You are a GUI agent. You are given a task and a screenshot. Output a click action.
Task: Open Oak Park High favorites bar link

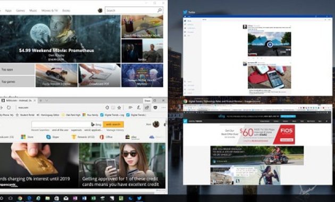(71, 115)
